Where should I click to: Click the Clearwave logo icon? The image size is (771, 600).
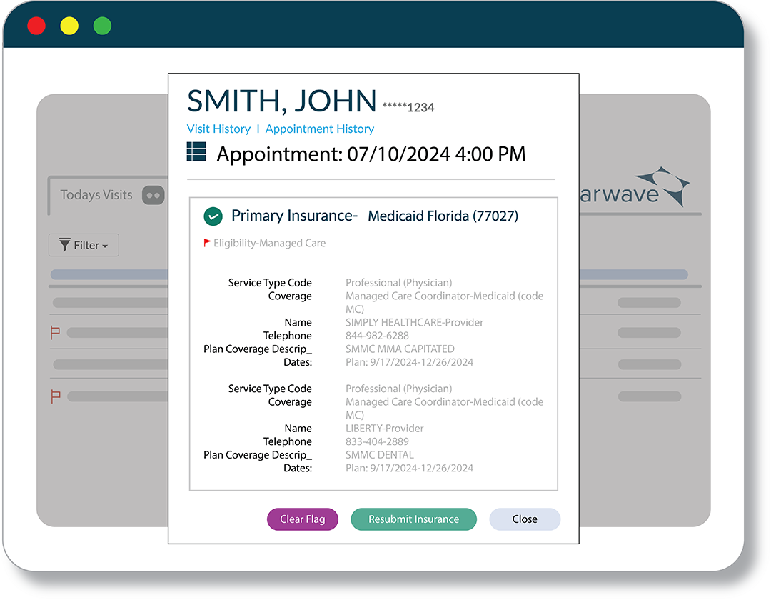point(662,187)
